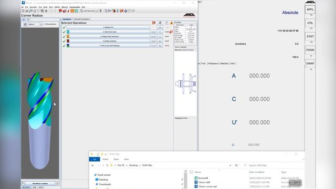Open the simulation mode dropdown above 3D view

(35, 24)
